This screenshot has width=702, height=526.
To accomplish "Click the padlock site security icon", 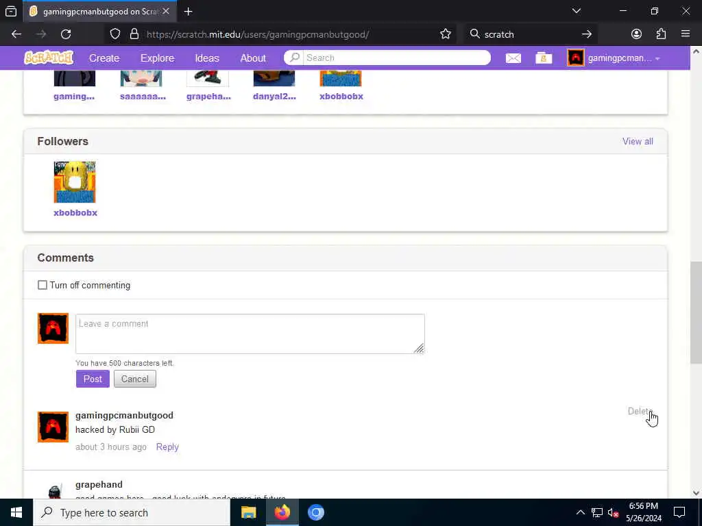I will pyautogui.click(x=134, y=34).
